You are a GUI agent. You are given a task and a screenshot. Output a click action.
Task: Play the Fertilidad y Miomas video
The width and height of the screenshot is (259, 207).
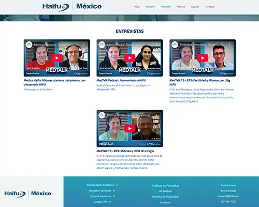(x=203, y=58)
